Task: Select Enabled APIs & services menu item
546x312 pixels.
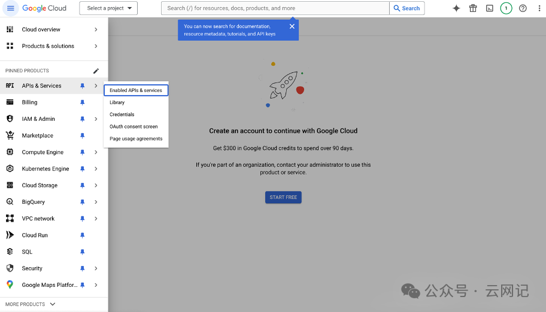Action: pyautogui.click(x=136, y=90)
